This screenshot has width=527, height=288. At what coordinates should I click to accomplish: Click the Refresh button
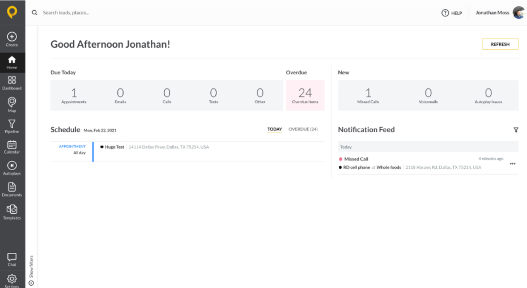pos(500,44)
